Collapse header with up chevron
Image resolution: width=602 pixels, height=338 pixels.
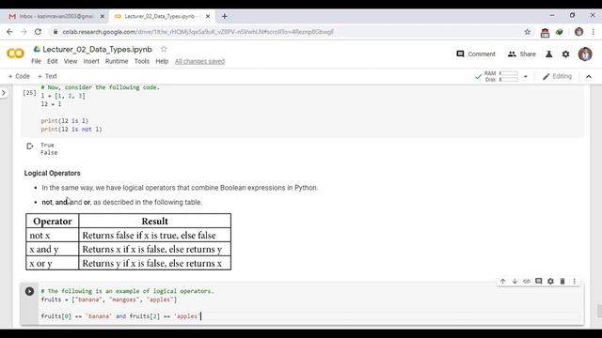pyautogui.click(x=589, y=77)
